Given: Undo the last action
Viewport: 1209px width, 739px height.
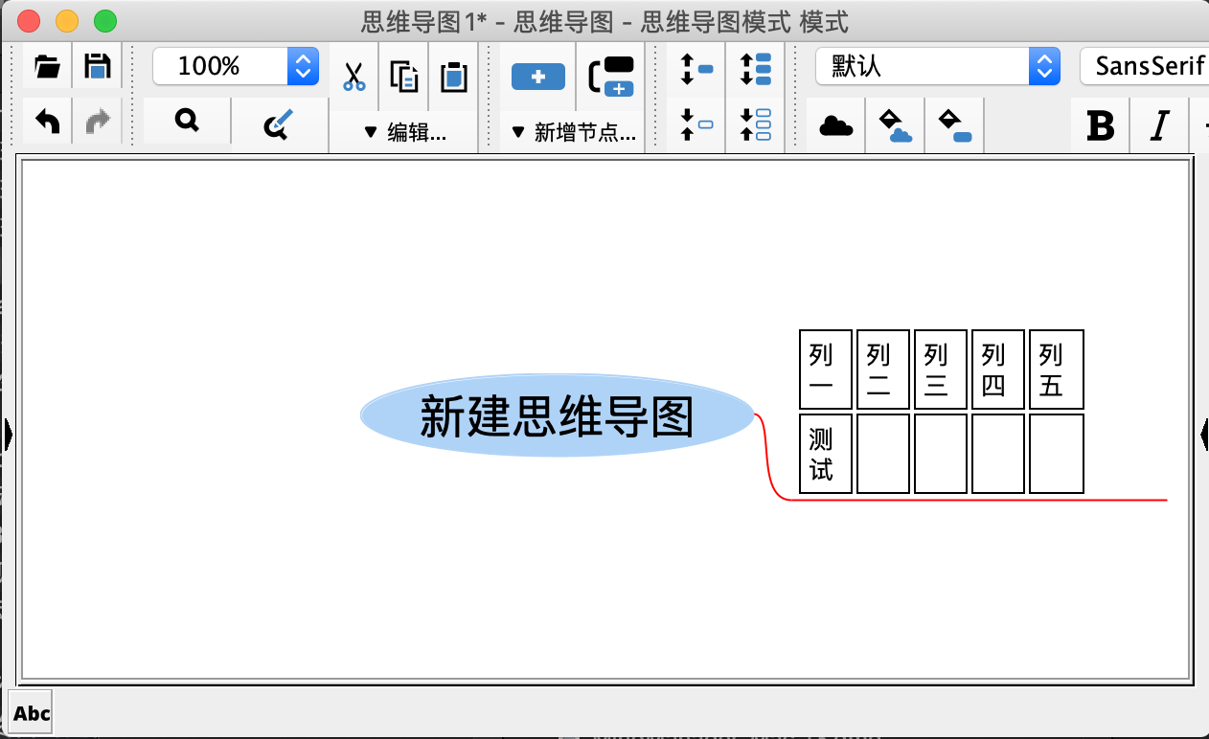Looking at the screenshot, I should (47, 122).
